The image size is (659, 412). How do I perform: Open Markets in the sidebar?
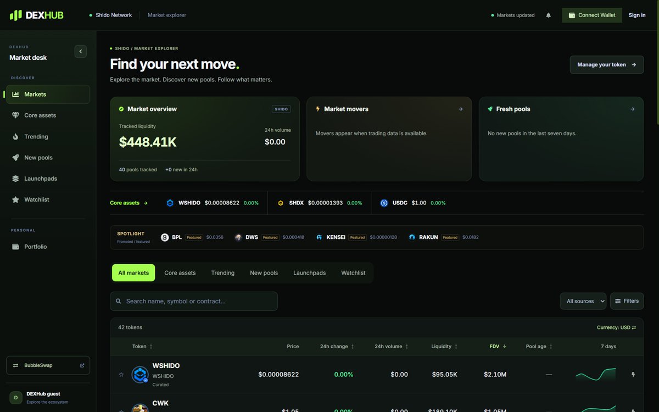(x=48, y=94)
